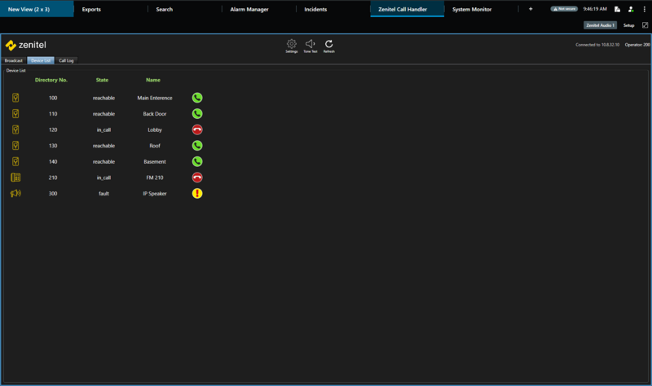This screenshot has width=652, height=386.
Task: Hang up the Lobby call
Action: tap(197, 129)
